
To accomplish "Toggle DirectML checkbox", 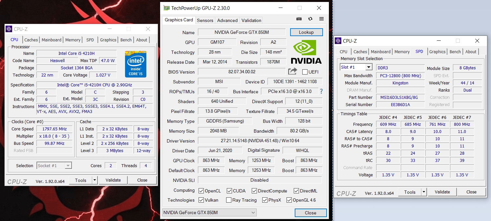I will pyautogui.click(x=296, y=191).
